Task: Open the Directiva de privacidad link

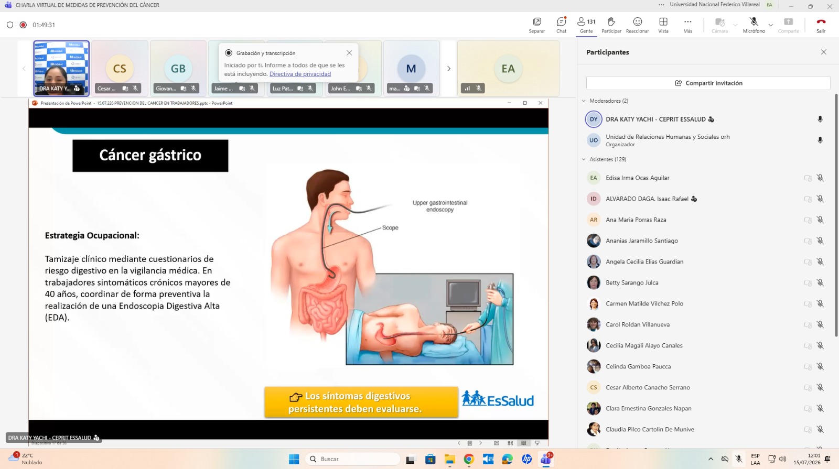Action: 300,74
